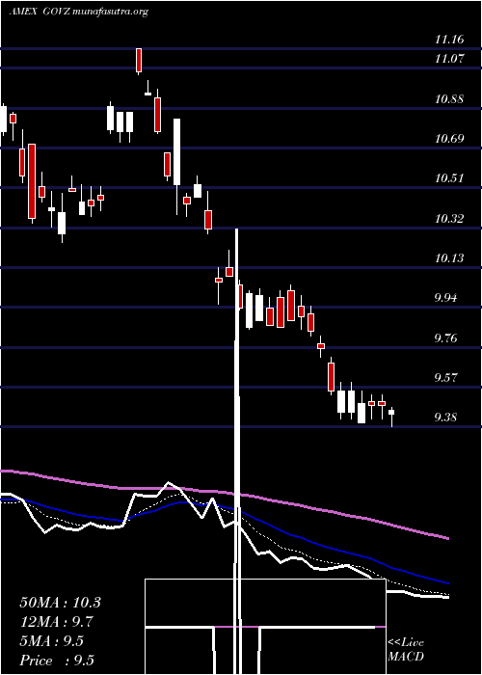The height and width of the screenshot is (675, 482).
Task: Click the last white candlestick near 9.38
Action: pyautogui.click(x=391, y=416)
